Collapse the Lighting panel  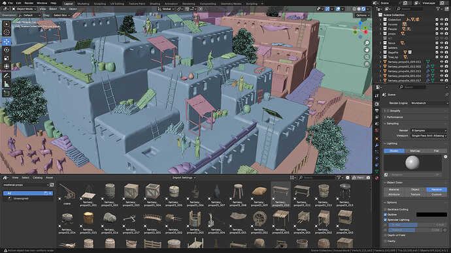392,143
